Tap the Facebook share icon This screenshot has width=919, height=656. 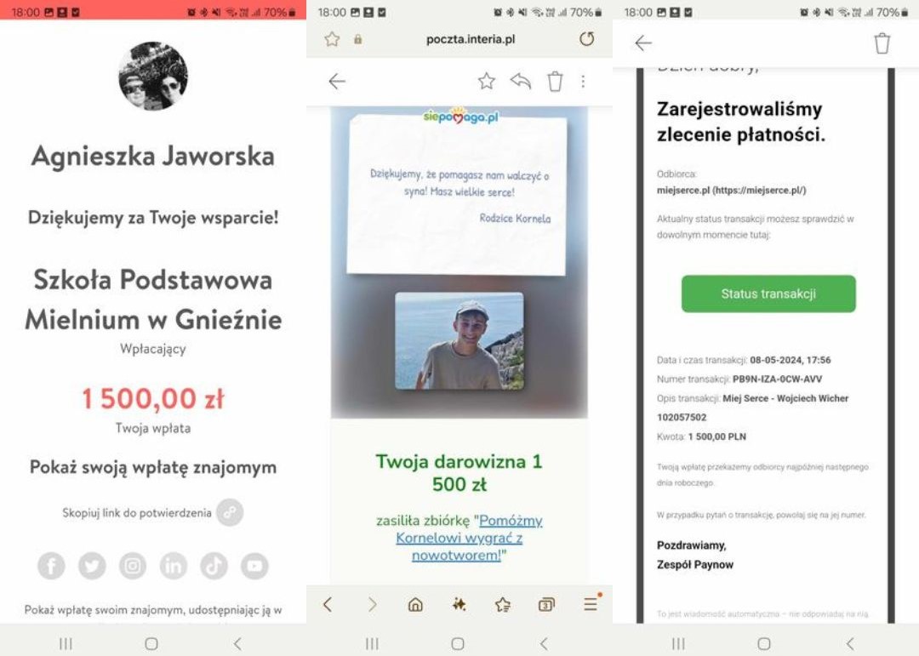[x=52, y=566]
